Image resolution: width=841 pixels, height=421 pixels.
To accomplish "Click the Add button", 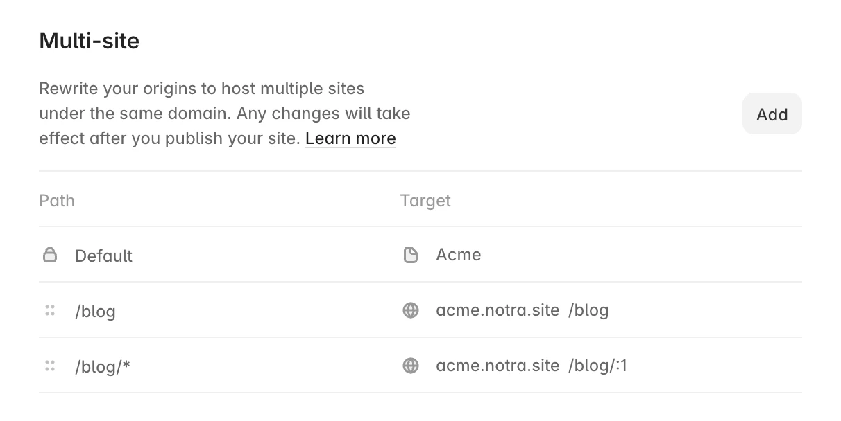I will tap(772, 114).
